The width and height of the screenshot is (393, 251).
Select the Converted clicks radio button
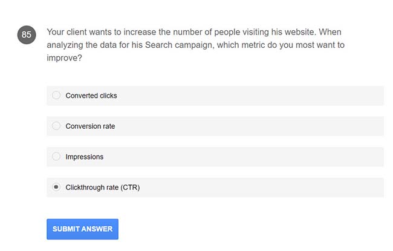(x=56, y=96)
